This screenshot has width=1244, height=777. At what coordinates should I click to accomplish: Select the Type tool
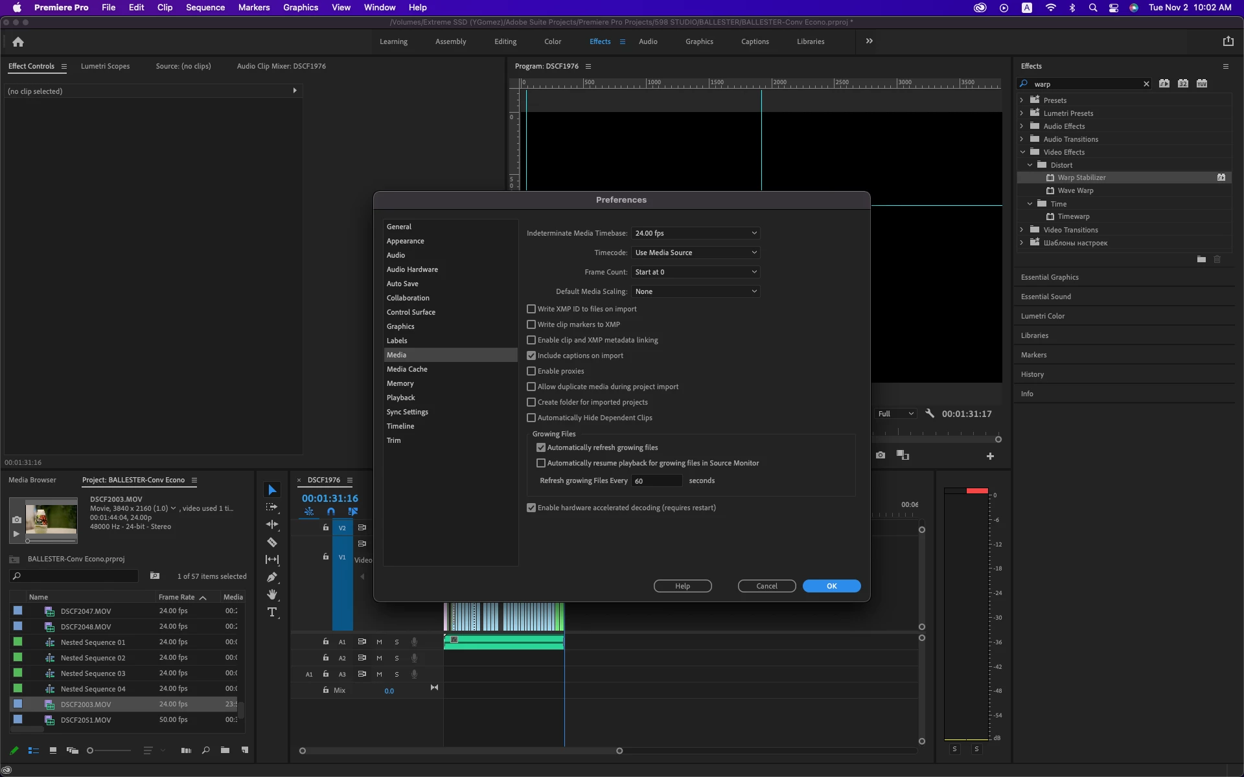[272, 612]
